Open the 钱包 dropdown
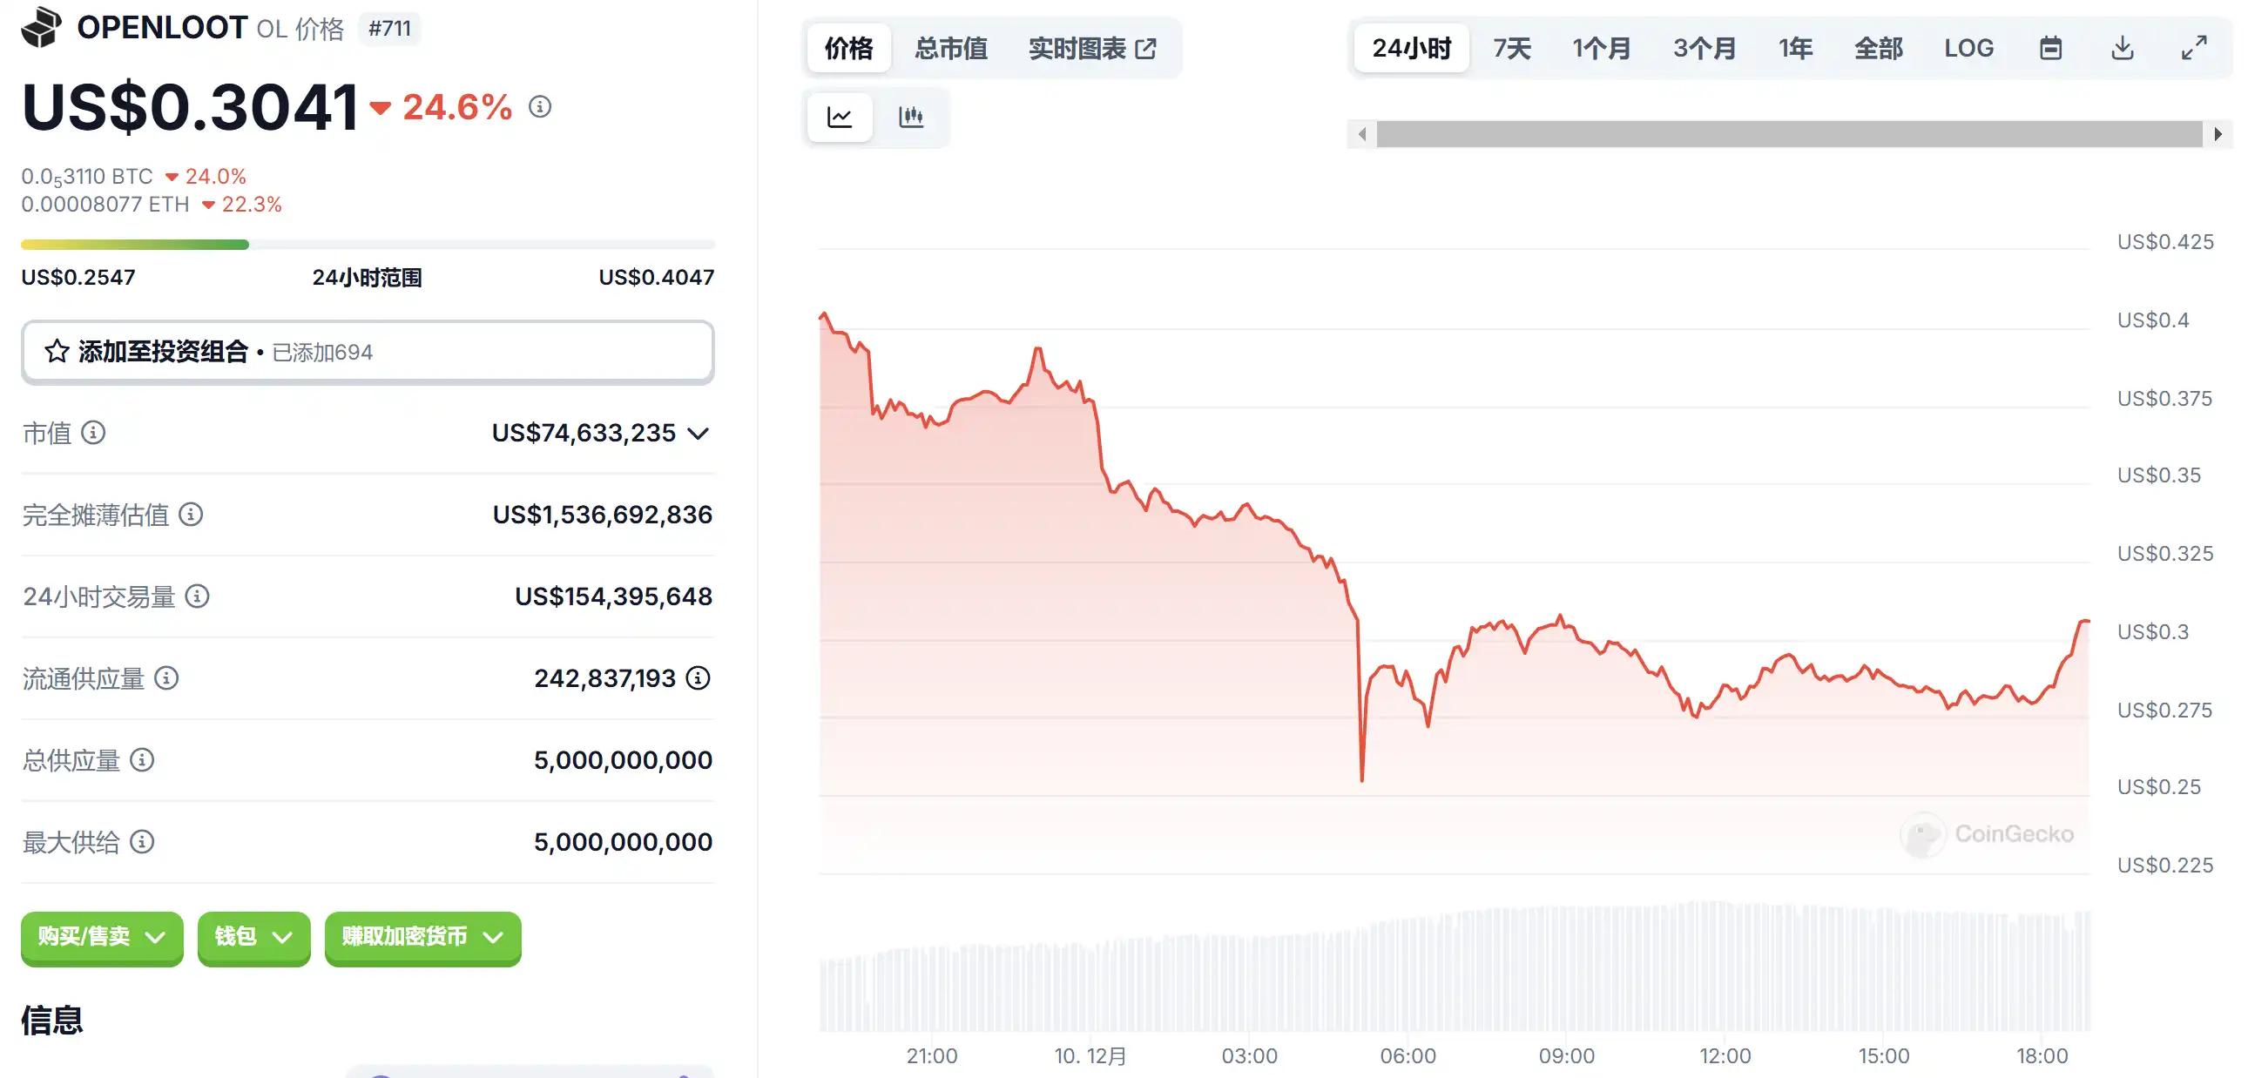Viewport: 2248px width, 1078px height. click(x=253, y=937)
